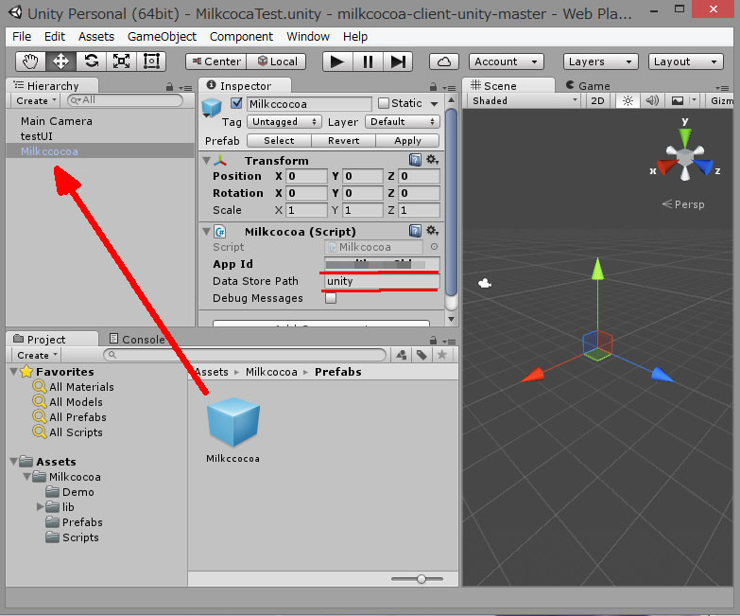Open the Assets menu
The height and width of the screenshot is (616, 740).
coord(96,36)
